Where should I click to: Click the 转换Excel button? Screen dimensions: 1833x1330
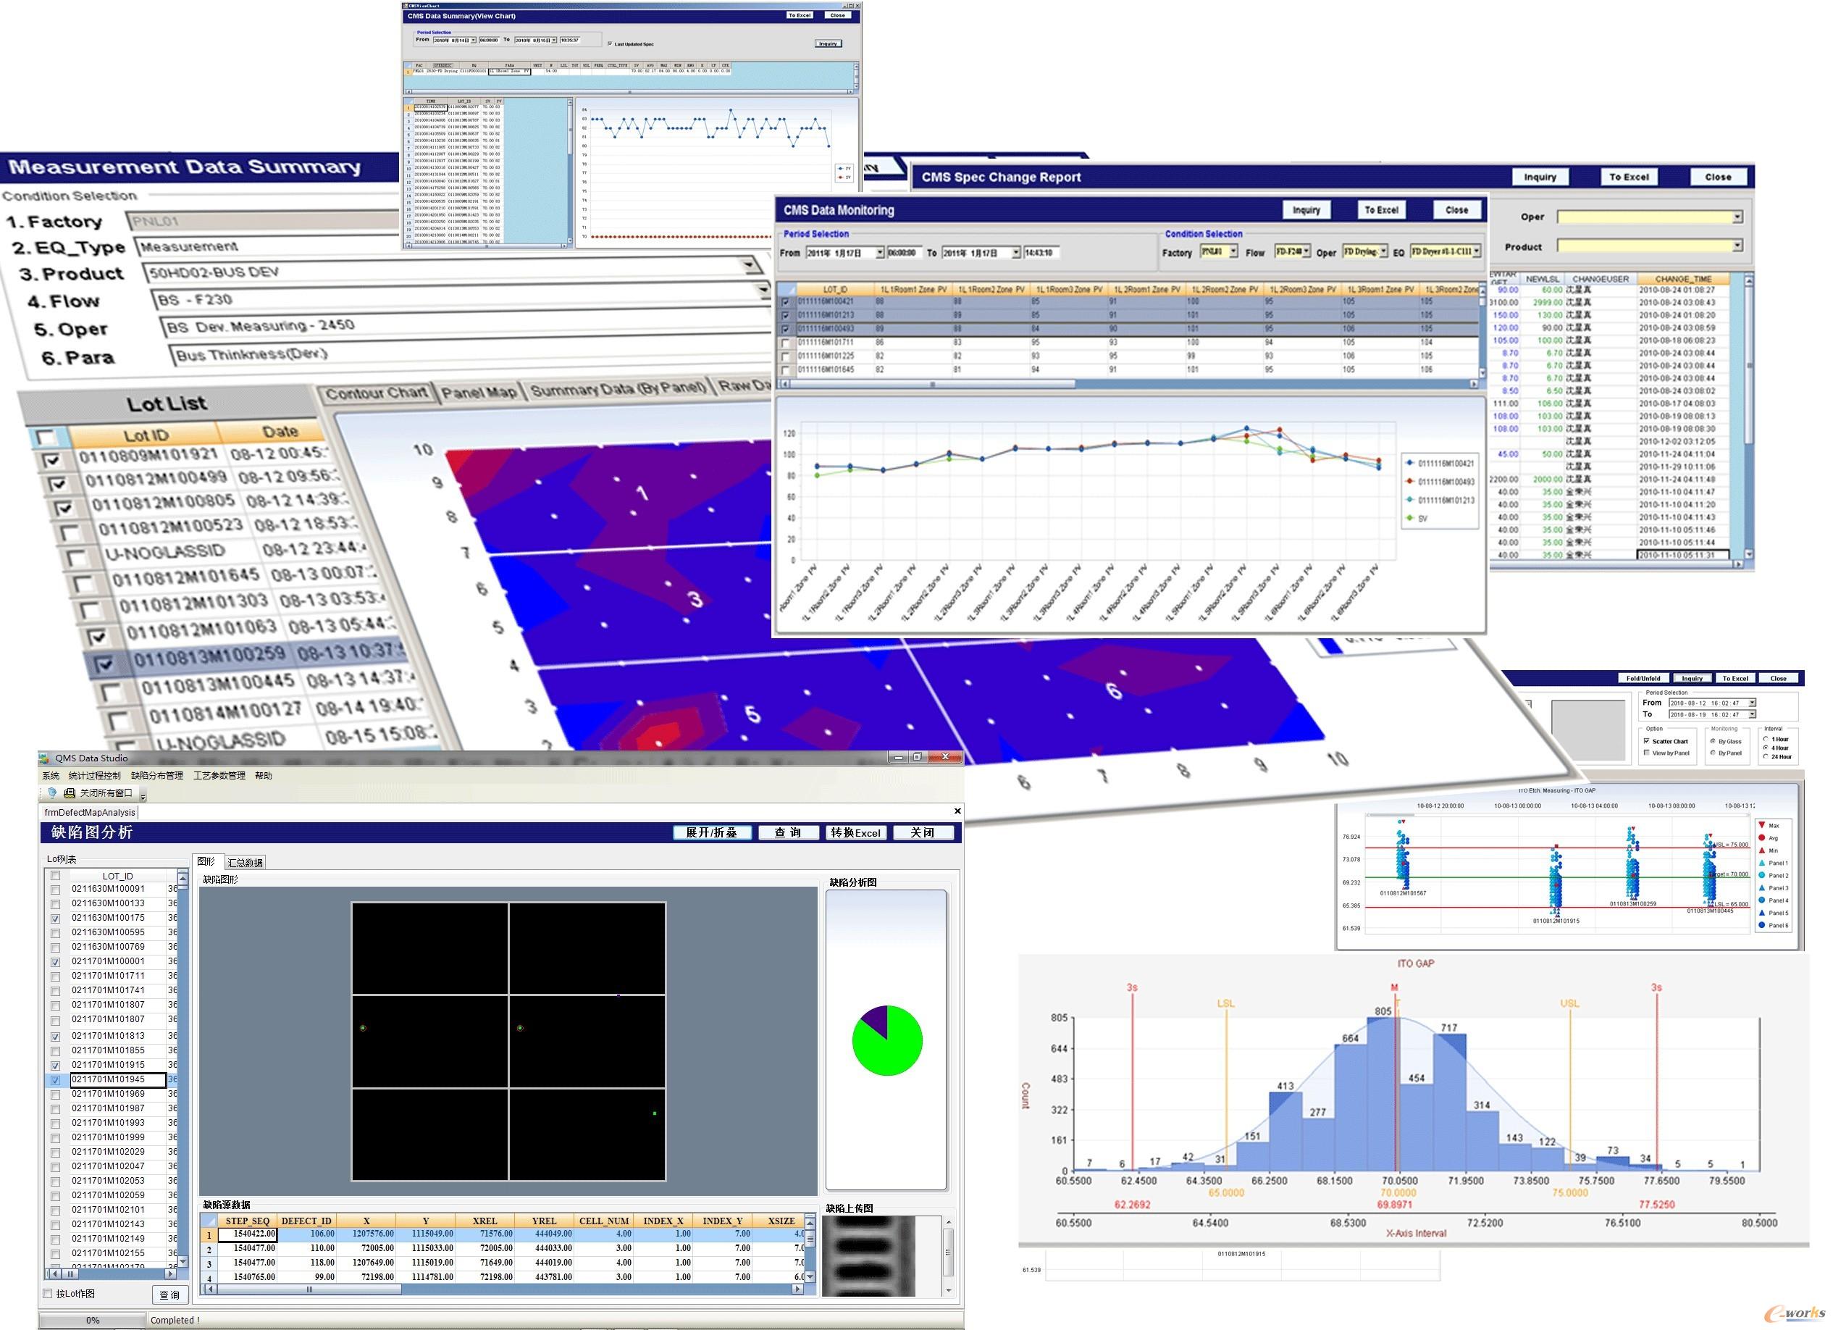click(x=856, y=833)
